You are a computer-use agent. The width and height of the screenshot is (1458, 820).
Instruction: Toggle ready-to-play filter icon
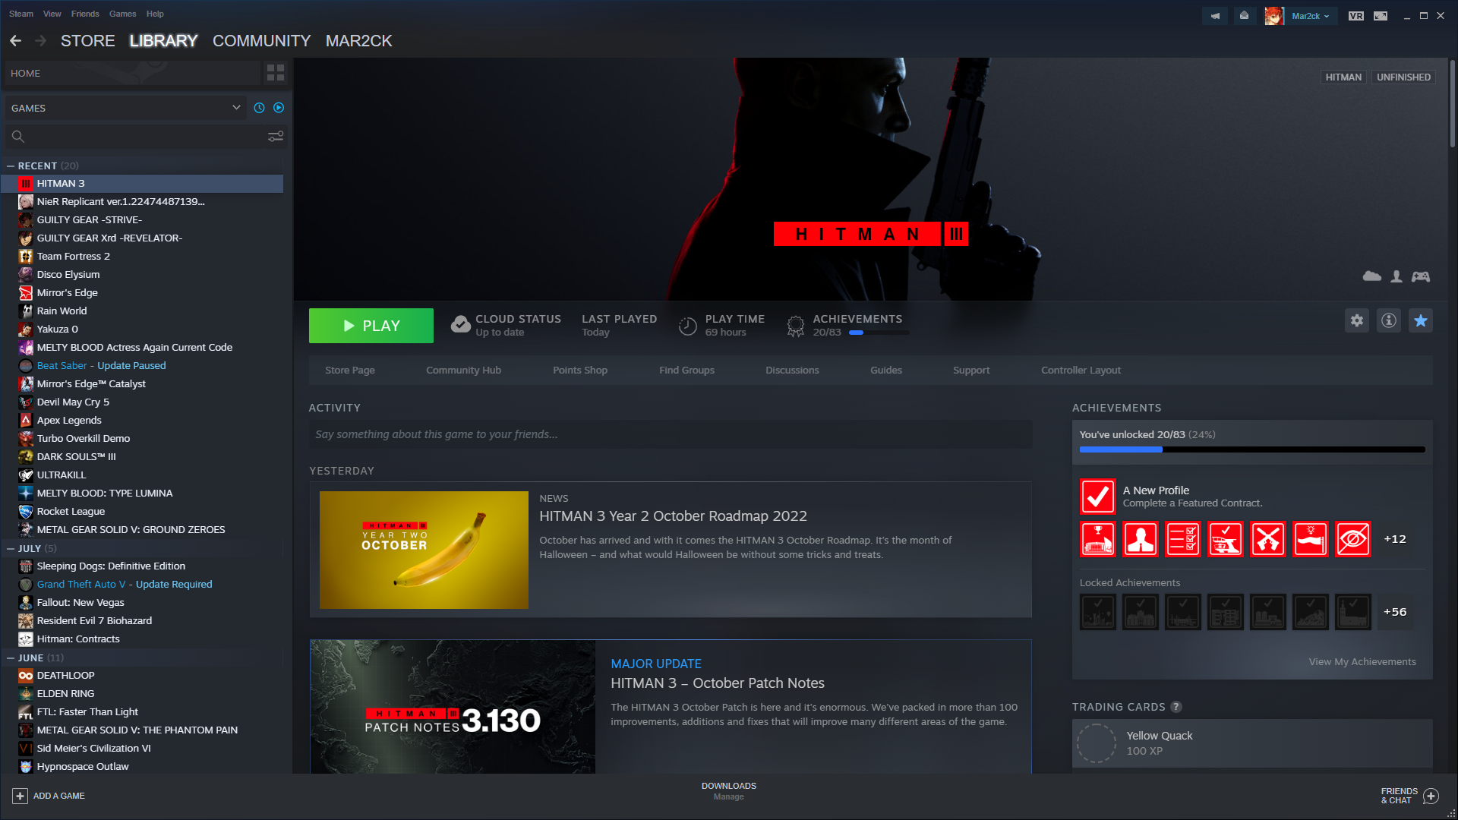coord(279,108)
